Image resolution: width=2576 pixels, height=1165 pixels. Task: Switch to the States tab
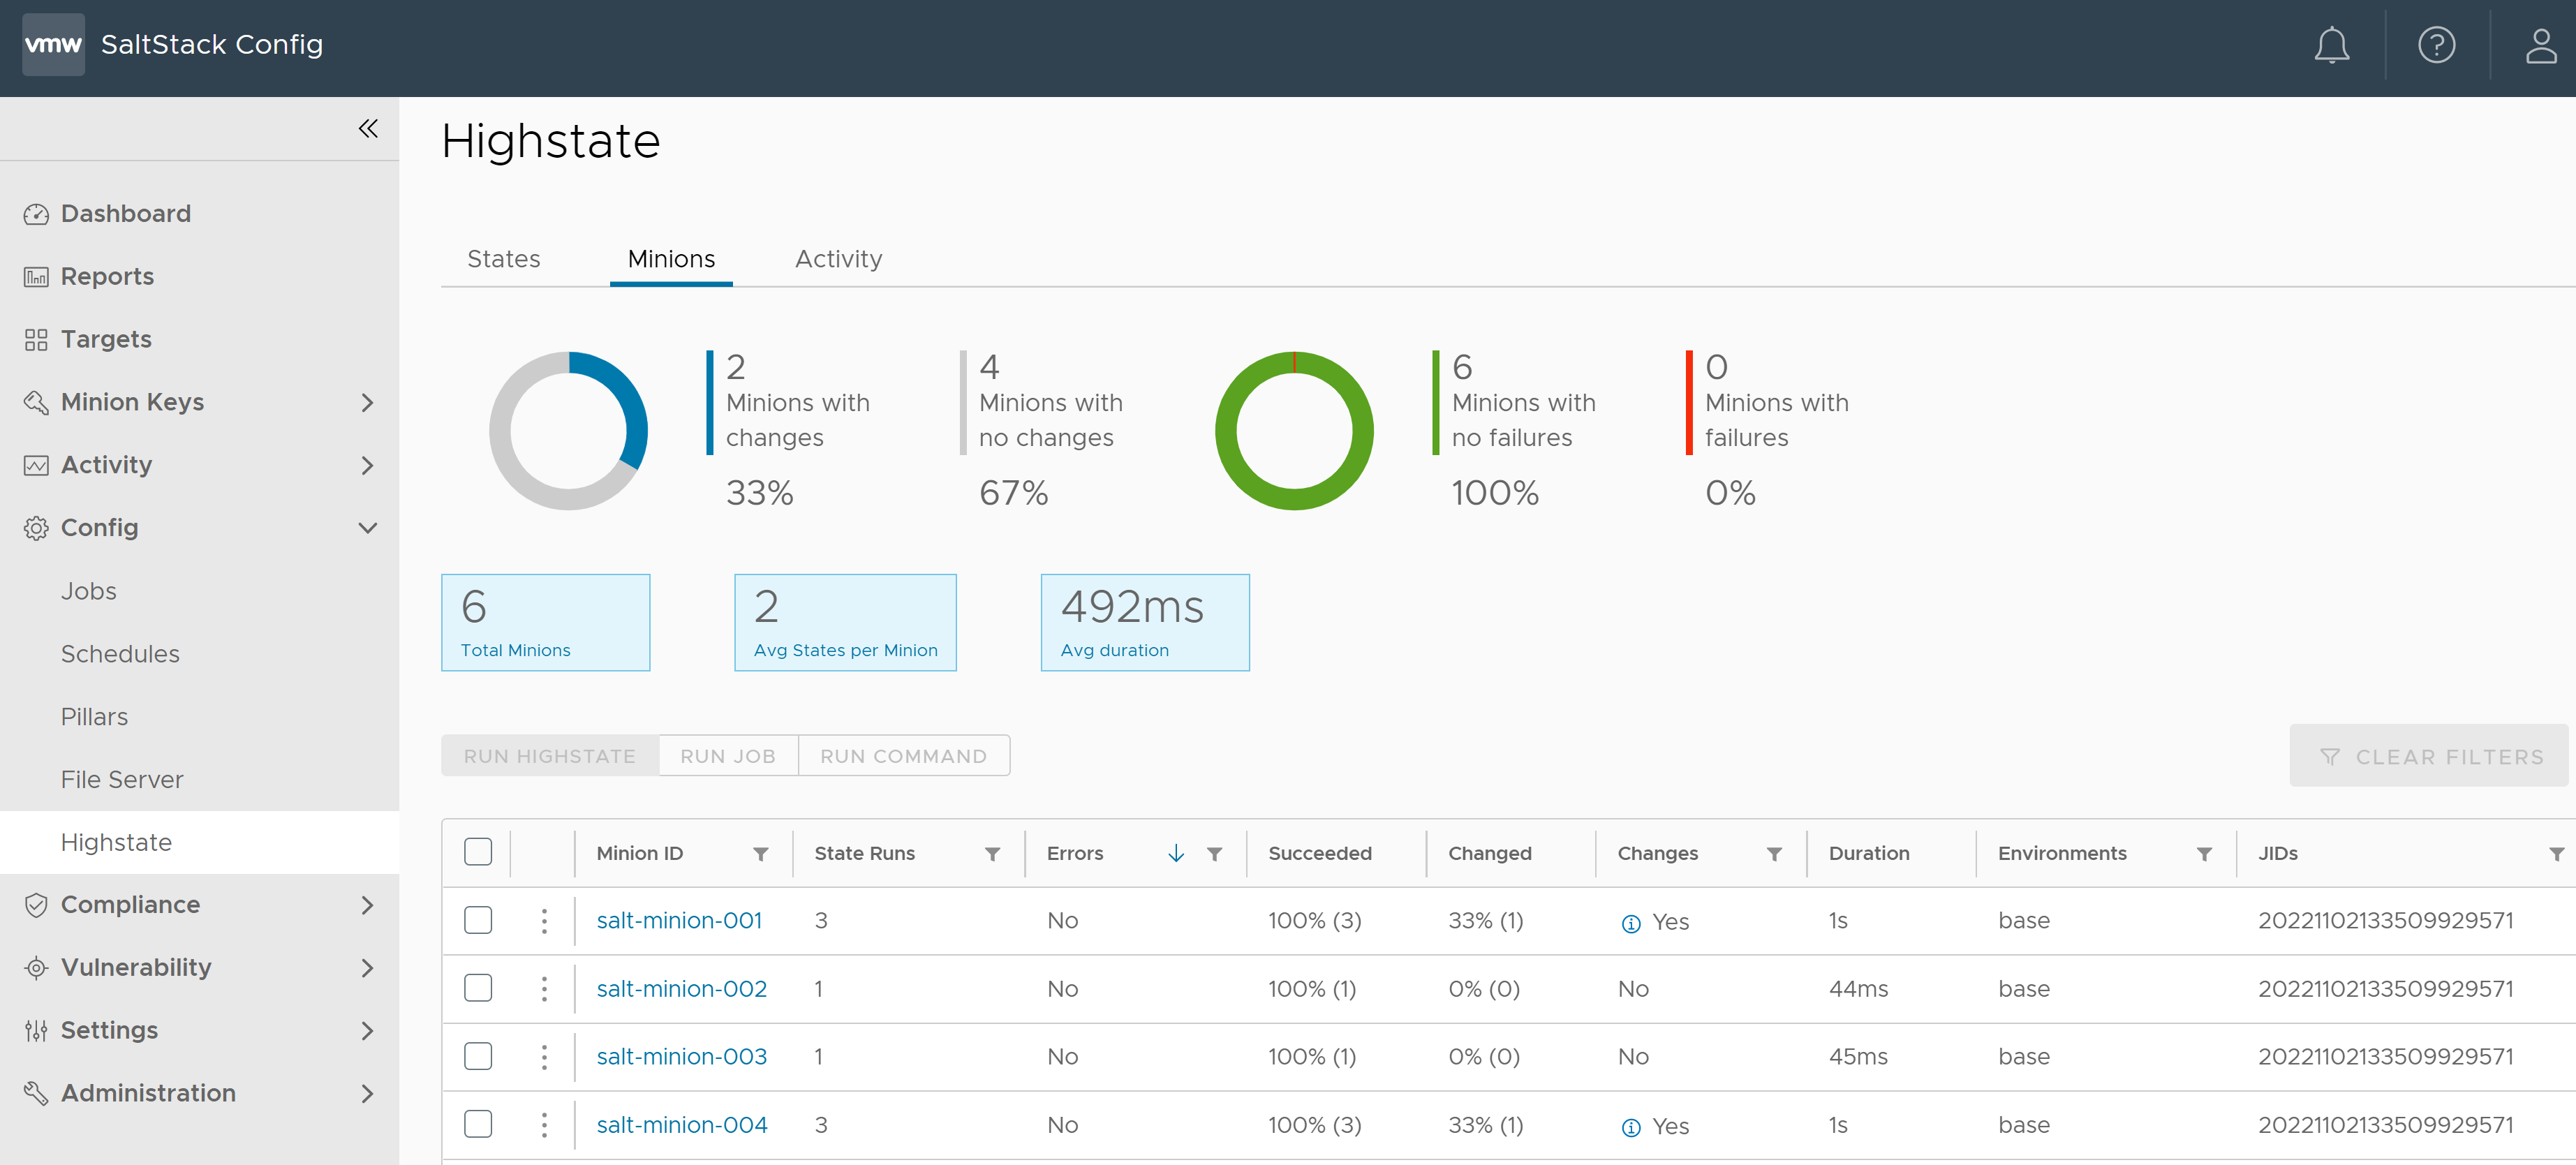tap(503, 258)
